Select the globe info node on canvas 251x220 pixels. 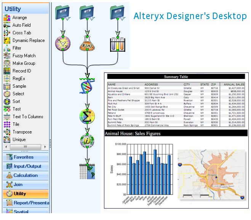(x=87, y=141)
